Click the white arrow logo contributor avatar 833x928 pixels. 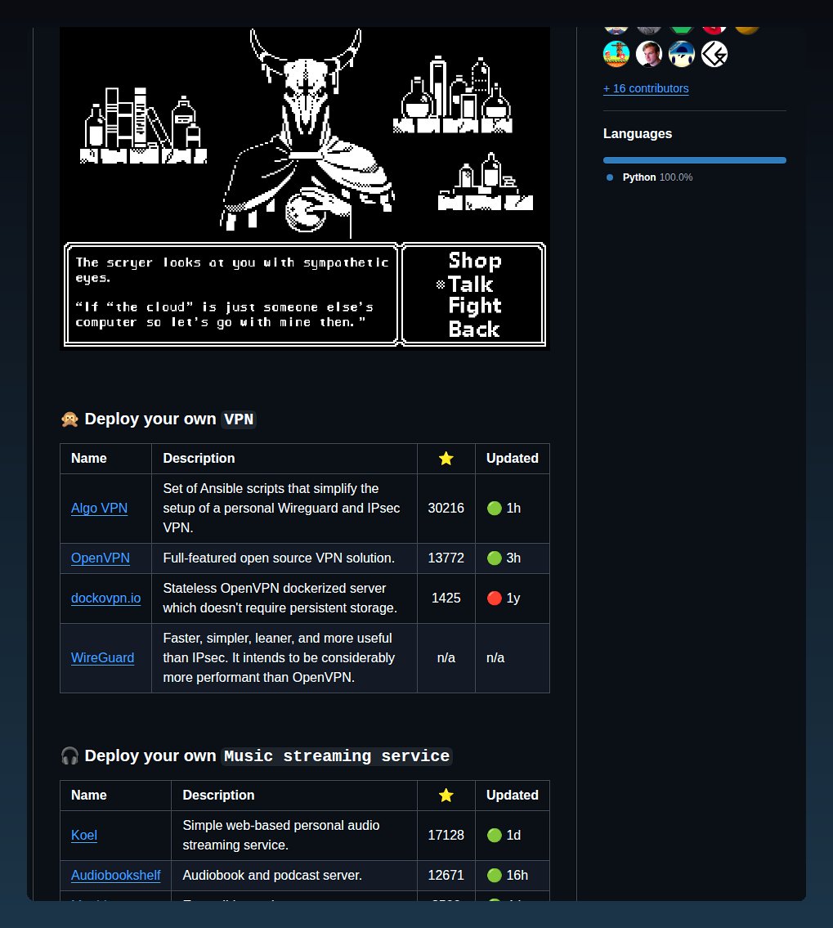coord(714,55)
